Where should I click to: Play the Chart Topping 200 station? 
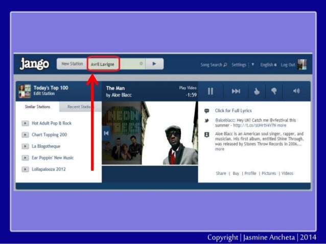click(x=25, y=135)
